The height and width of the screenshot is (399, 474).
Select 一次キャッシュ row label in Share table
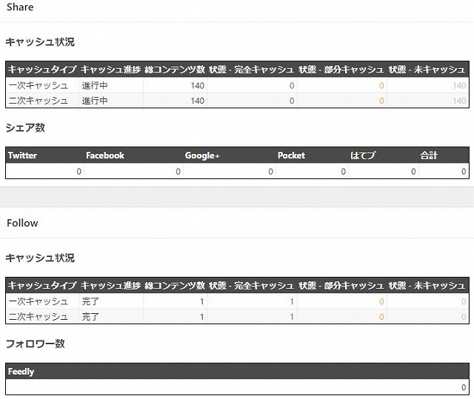[x=39, y=85]
